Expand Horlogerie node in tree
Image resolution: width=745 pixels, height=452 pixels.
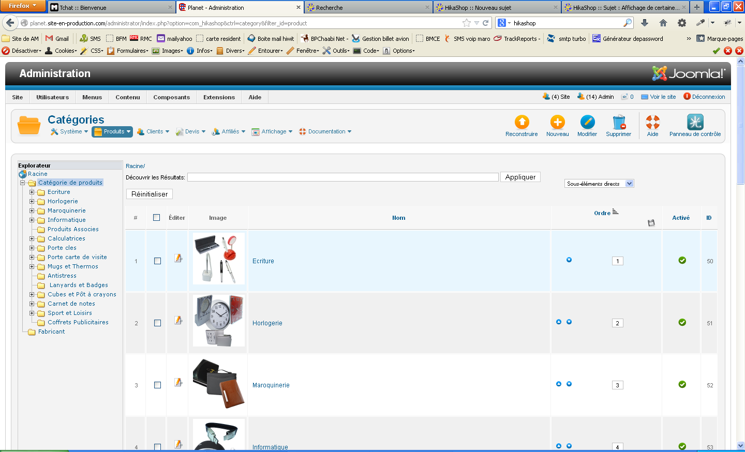point(32,202)
